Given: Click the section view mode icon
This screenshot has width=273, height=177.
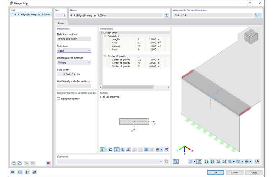Looking at the screenshot, I should (x=102, y=149).
